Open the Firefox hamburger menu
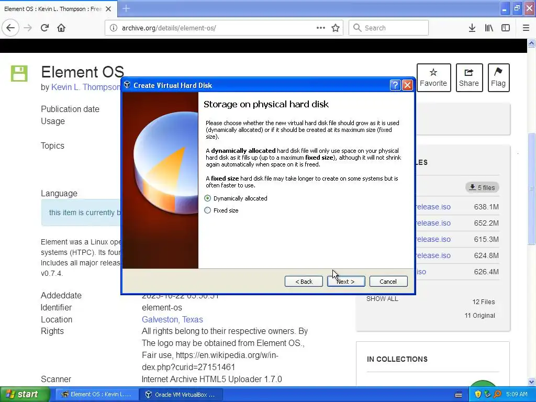The height and width of the screenshot is (402, 536). pyautogui.click(x=526, y=28)
